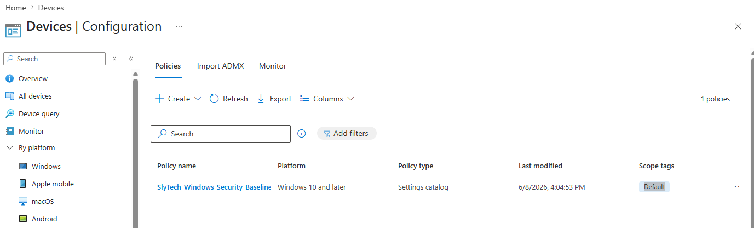This screenshot has width=754, height=228.
Task: Sort by Last modified column
Action: click(x=540, y=166)
